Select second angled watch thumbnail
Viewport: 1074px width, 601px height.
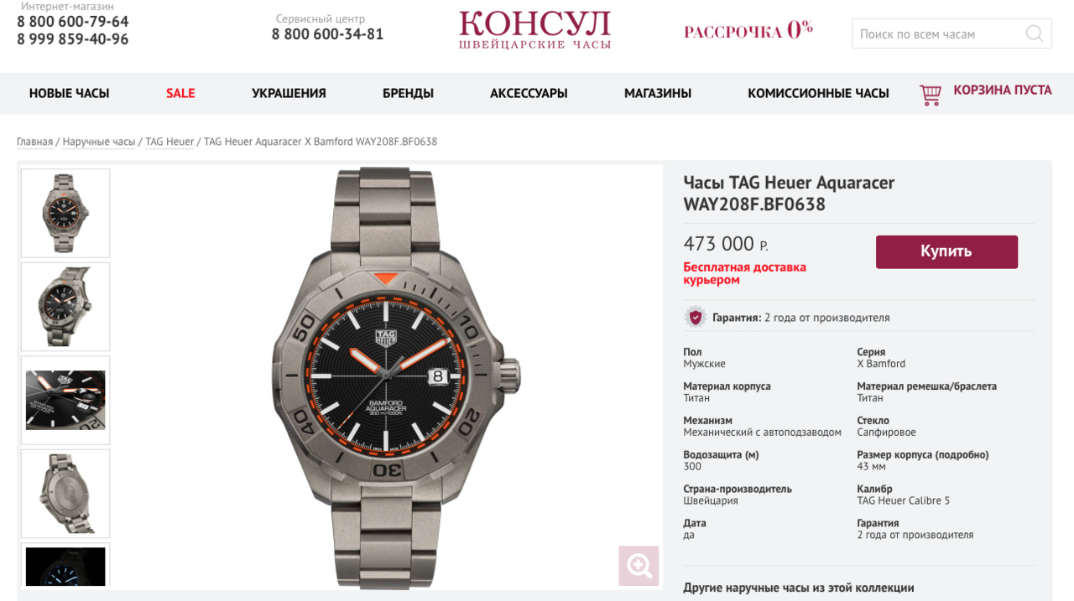[65, 307]
